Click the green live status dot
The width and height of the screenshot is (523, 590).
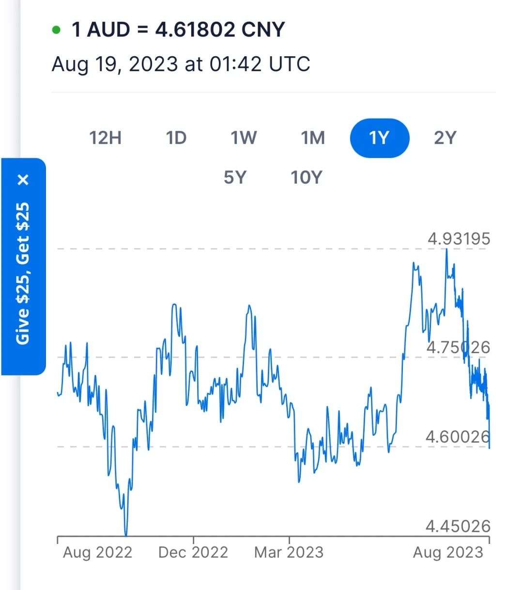coord(57,30)
